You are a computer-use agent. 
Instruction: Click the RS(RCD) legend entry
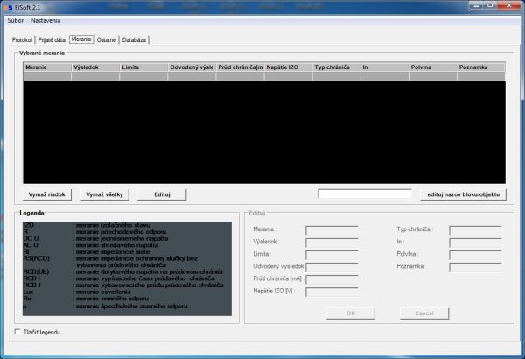[36, 258]
